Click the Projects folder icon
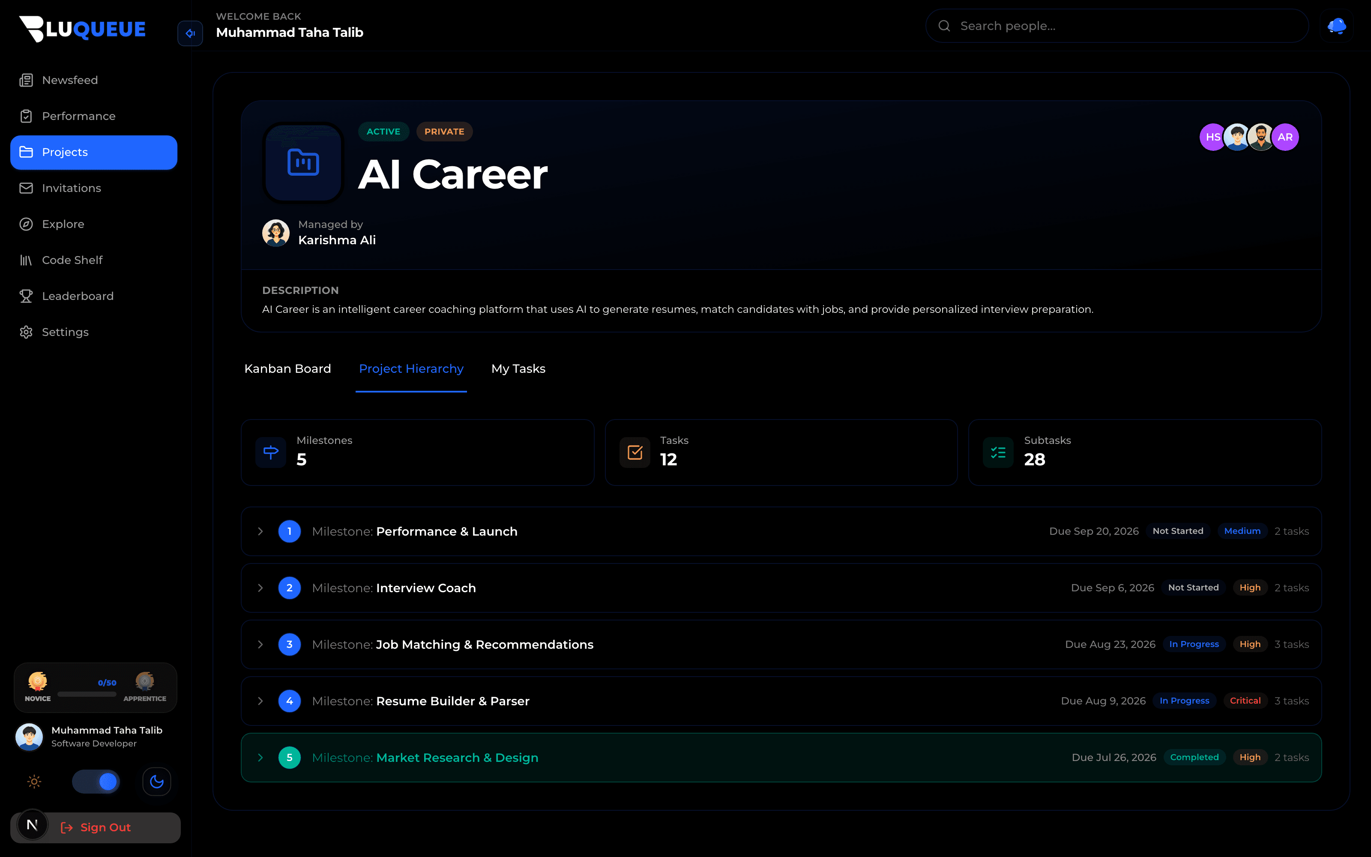The height and width of the screenshot is (857, 1371). coord(26,152)
